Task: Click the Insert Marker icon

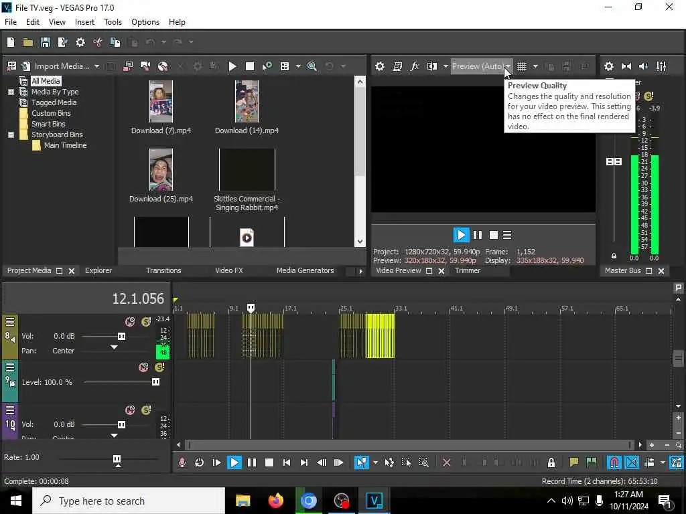Action: [573, 462]
